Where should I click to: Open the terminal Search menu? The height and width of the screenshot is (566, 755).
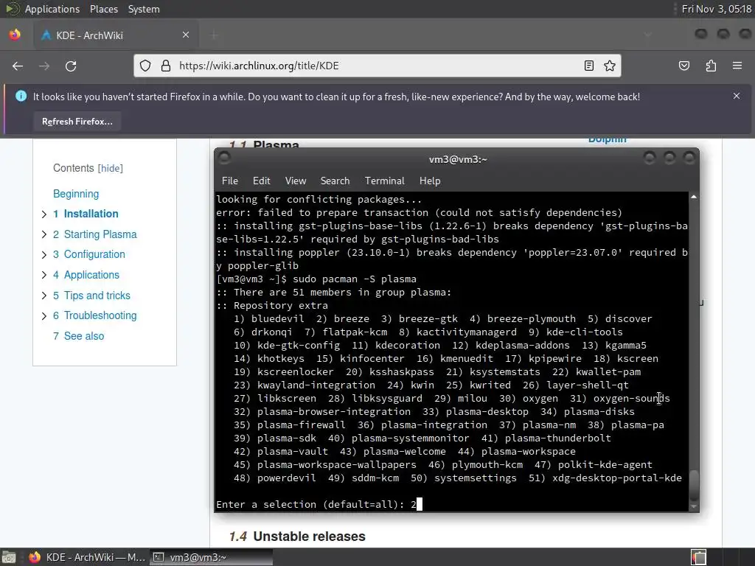click(x=335, y=181)
